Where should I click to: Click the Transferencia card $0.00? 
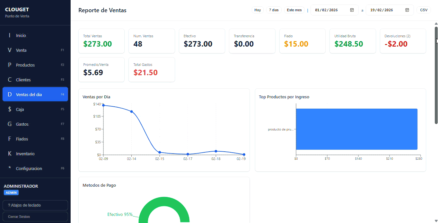point(252,41)
